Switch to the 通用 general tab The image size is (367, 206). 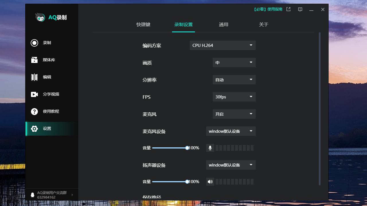click(224, 25)
